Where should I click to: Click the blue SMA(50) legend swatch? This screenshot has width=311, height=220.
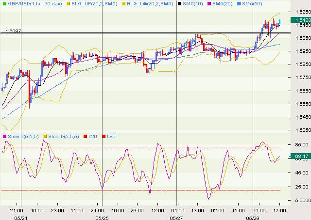(239, 3)
